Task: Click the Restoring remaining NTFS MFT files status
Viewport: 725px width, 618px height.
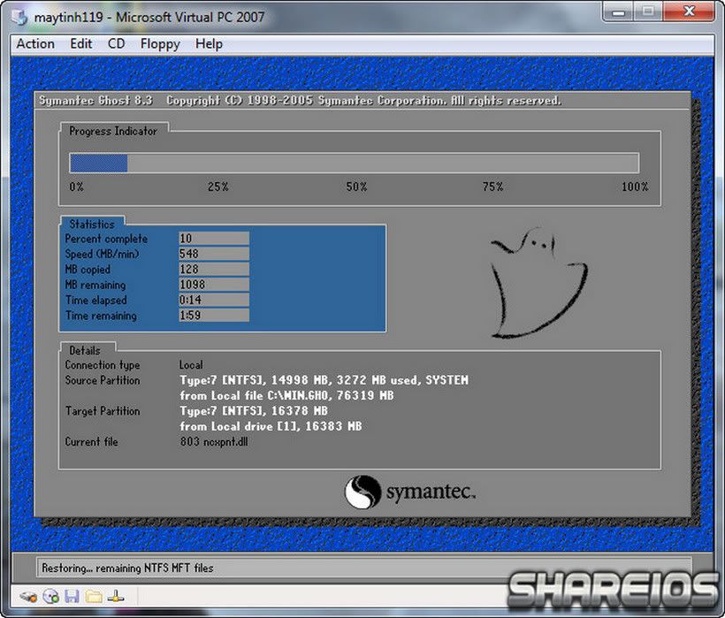Action: click(127, 568)
